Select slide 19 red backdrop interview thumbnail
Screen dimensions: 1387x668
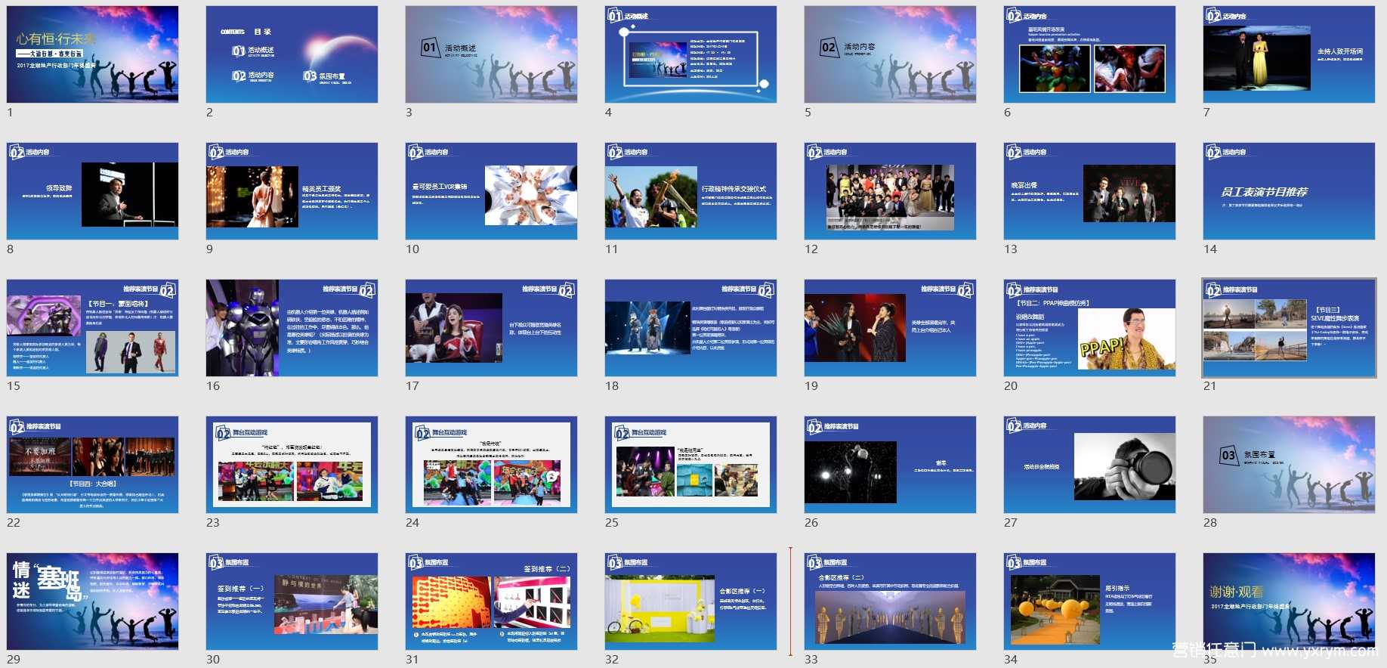point(891,328)
